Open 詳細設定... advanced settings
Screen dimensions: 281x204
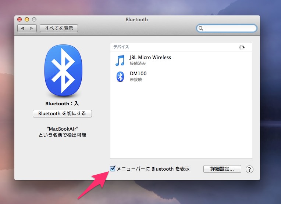click(x=222, y=169)
